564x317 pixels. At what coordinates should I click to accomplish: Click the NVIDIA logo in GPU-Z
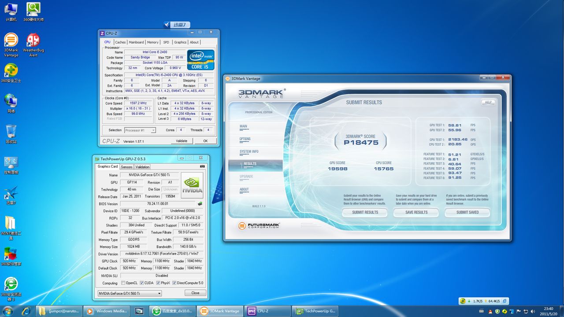point(192,185)
